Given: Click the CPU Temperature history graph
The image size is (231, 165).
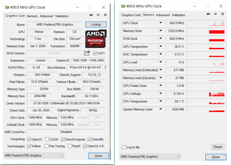Looking at the screenshot, I should tap(206, 102).
